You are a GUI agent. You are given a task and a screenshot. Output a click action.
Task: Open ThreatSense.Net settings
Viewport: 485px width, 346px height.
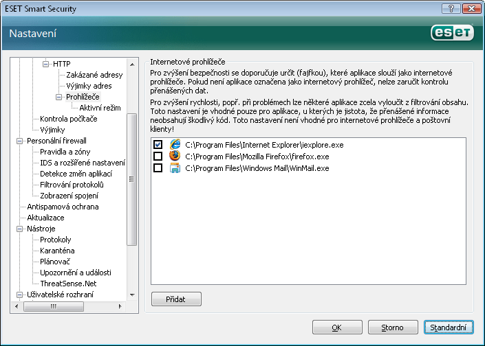tap(68, 284)
